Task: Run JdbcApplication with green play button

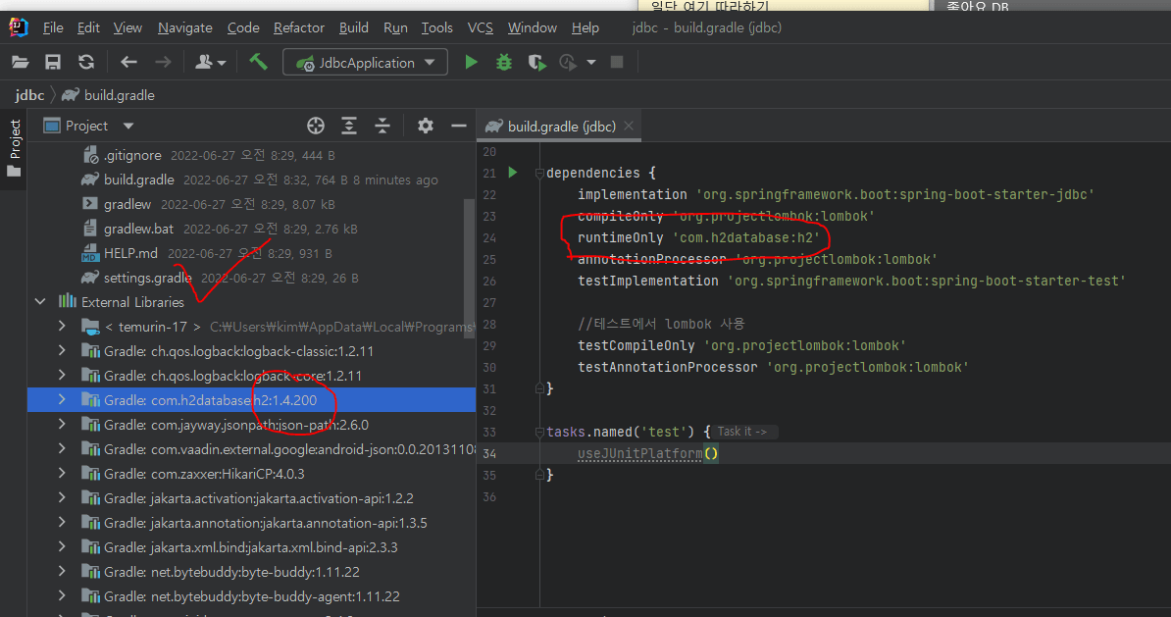Action: coord(471,62)
